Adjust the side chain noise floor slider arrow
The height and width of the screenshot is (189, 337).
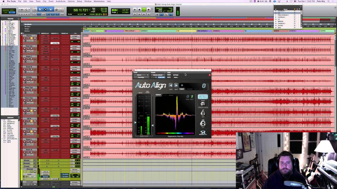click(x=152, y=125)
